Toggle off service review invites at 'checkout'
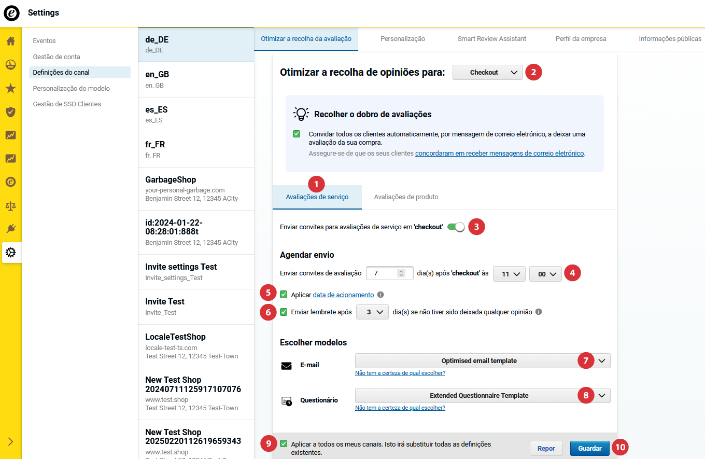Screen dimensions: 705x459 click(456, 227)
